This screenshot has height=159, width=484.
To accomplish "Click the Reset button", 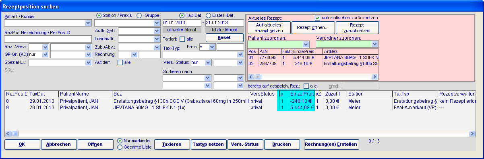I will [224, 37].
